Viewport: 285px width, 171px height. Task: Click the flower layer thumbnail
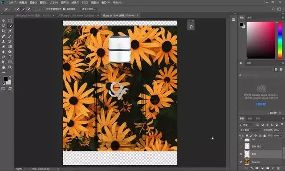coord(247,162)
